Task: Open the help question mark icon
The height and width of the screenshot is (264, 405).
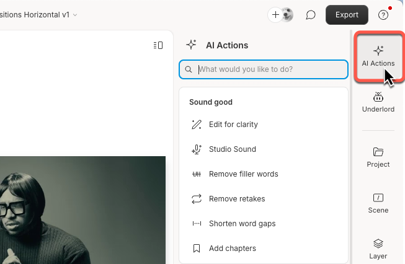Action: (x=383, y=15)
